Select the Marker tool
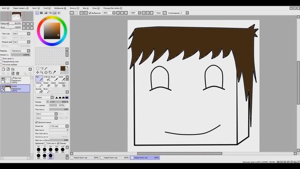The height and width of the screenshot is (169, 300). (x=39, y=84)
